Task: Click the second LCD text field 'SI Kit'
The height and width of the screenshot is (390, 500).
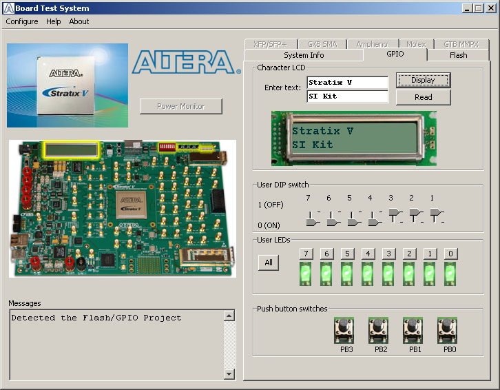Action: [347, 96]
